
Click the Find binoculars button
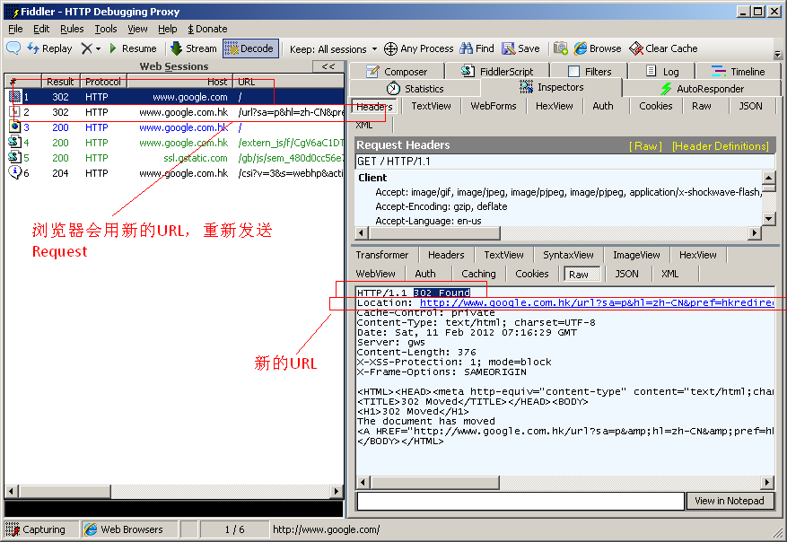tap(477, 48)
